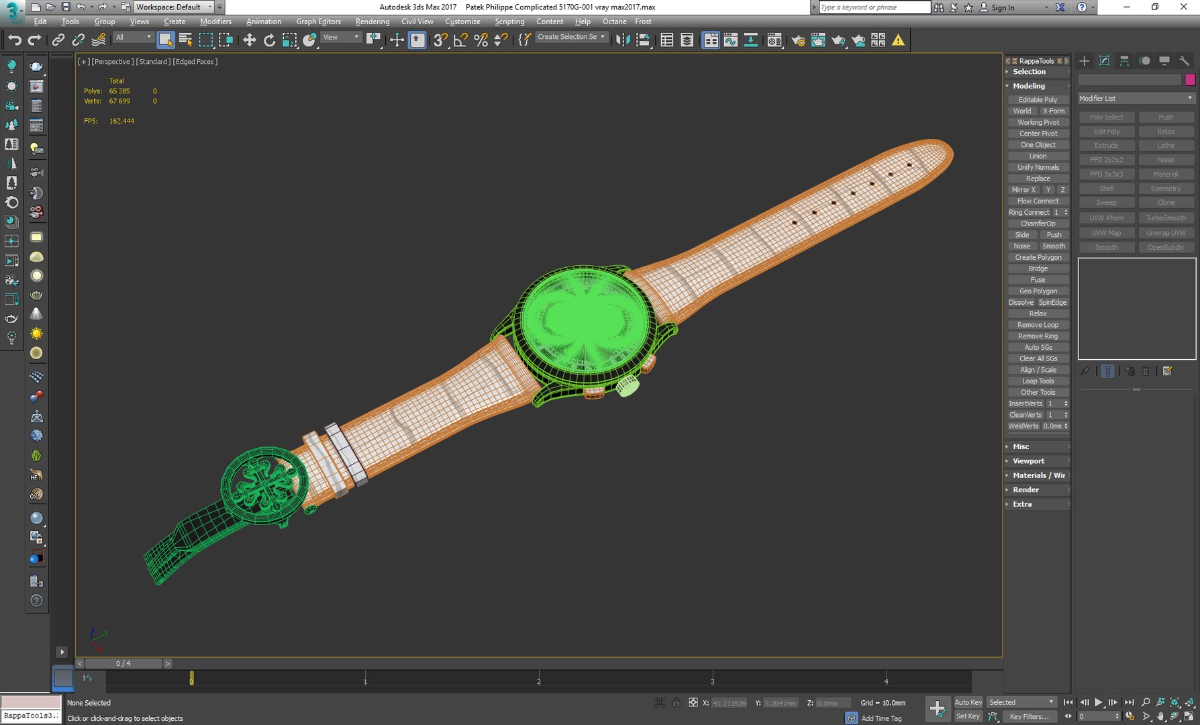Click the Editable Poly button
Screen dimensions: 1200x725
[x=1038, y=100]
